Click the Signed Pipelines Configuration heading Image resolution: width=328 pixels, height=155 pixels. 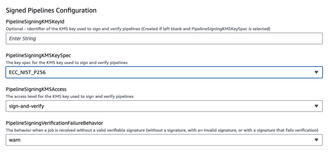tap(51, 10)
